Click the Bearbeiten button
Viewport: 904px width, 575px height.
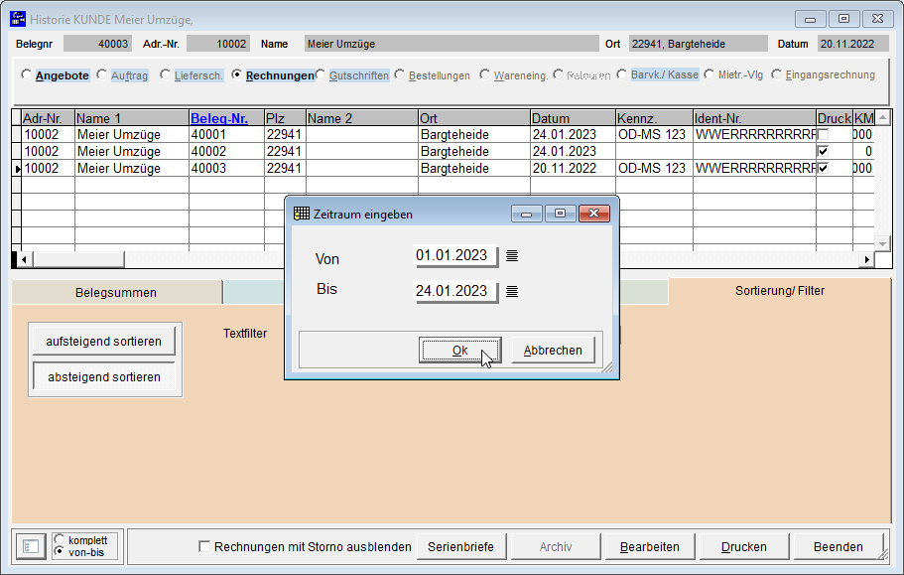650,546
